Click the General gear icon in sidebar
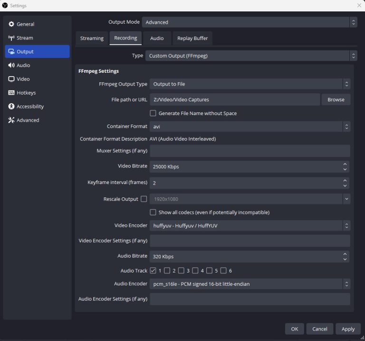 click(x=11, y=24)
